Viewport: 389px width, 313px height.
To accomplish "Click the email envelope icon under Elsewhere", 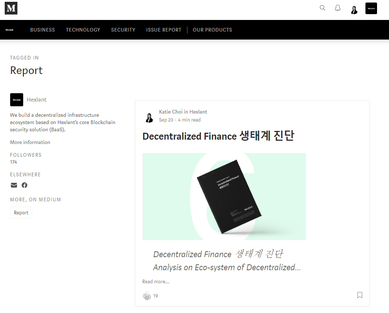I will (14, 185).
